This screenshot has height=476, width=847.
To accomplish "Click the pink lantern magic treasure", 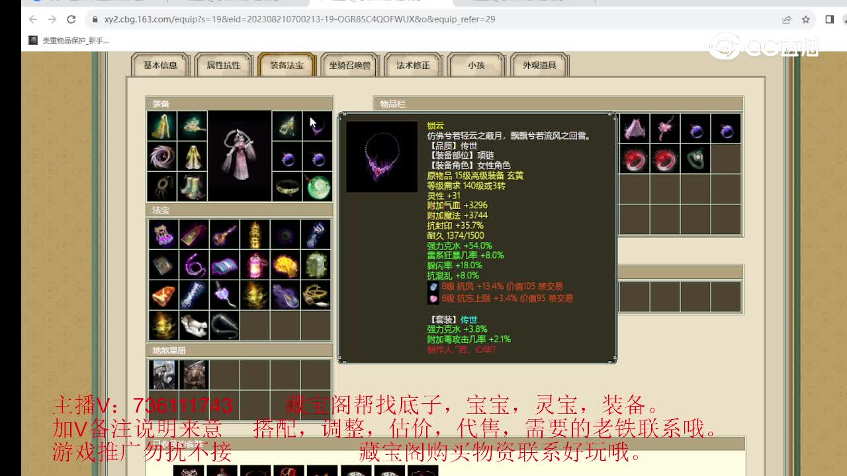I will pos(255,264).
